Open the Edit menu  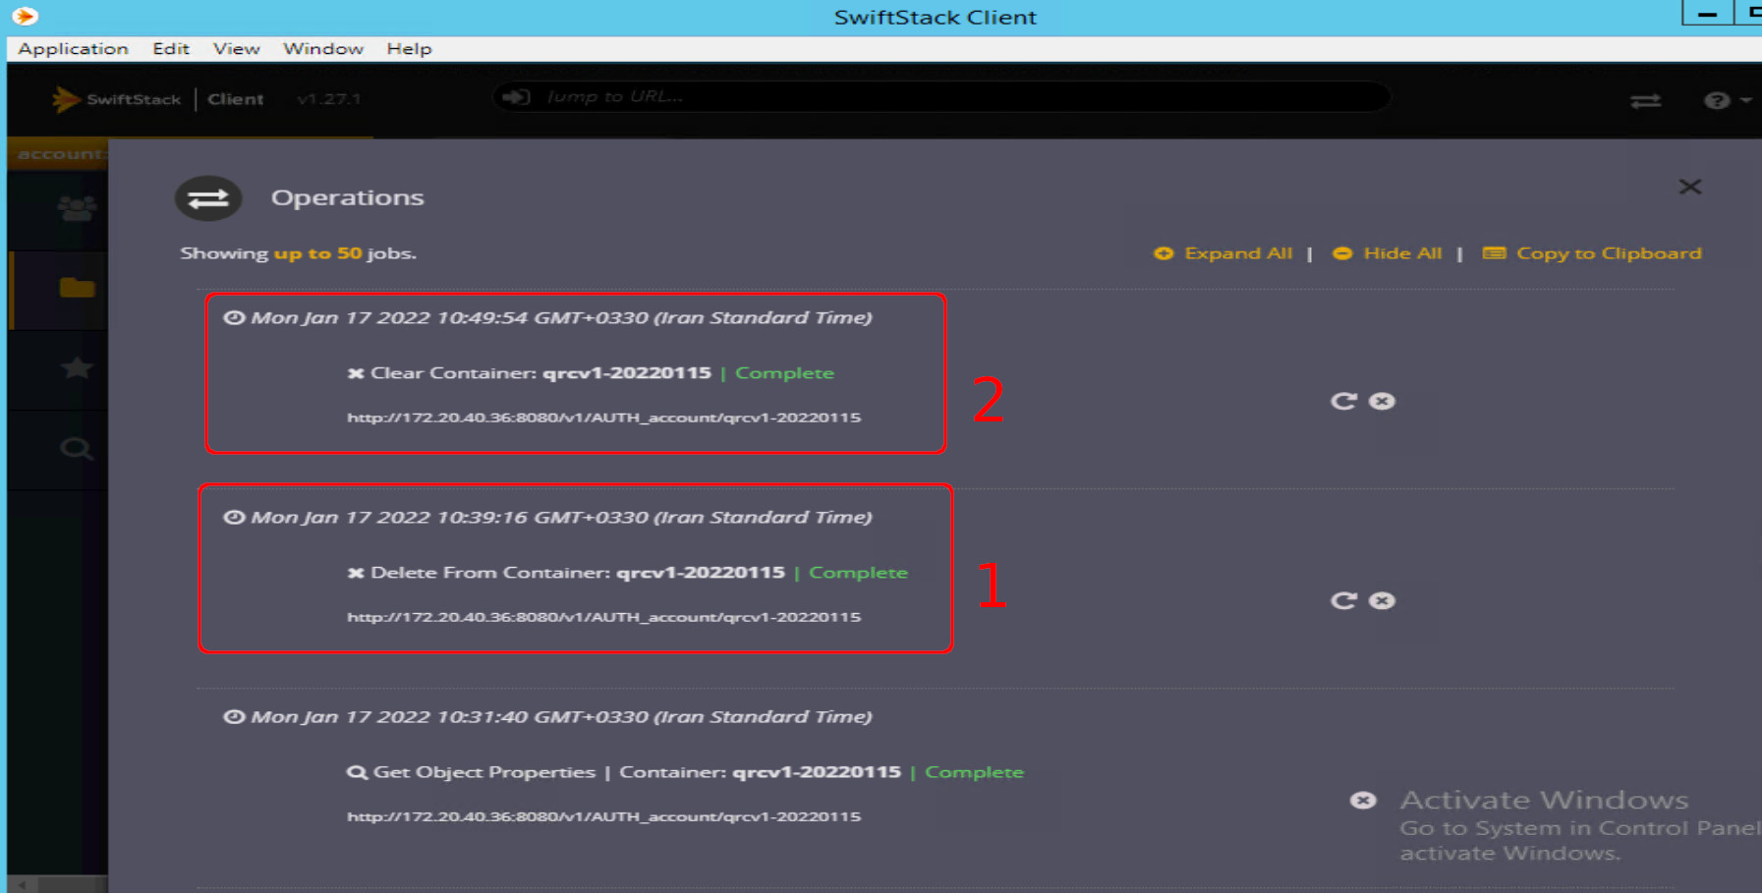point(170,48)
